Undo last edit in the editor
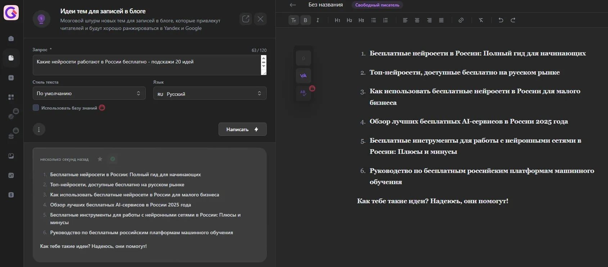This screenshot has width=608, height=267. click(x=501, y=20)
